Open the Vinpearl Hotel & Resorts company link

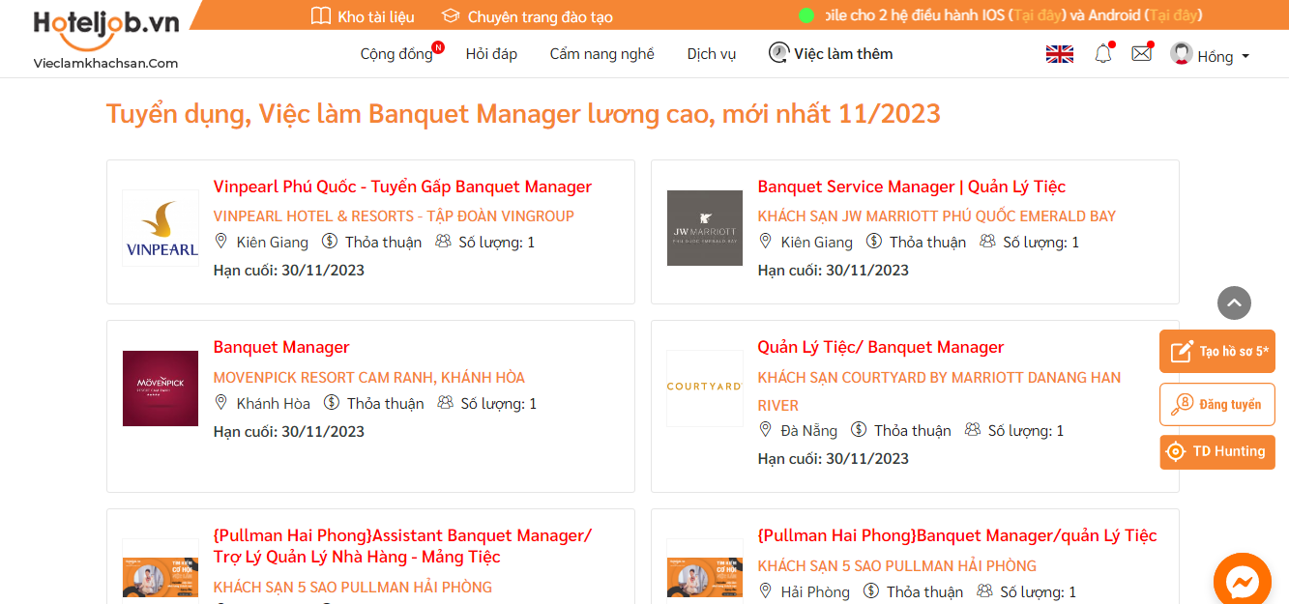coord(394,216)
